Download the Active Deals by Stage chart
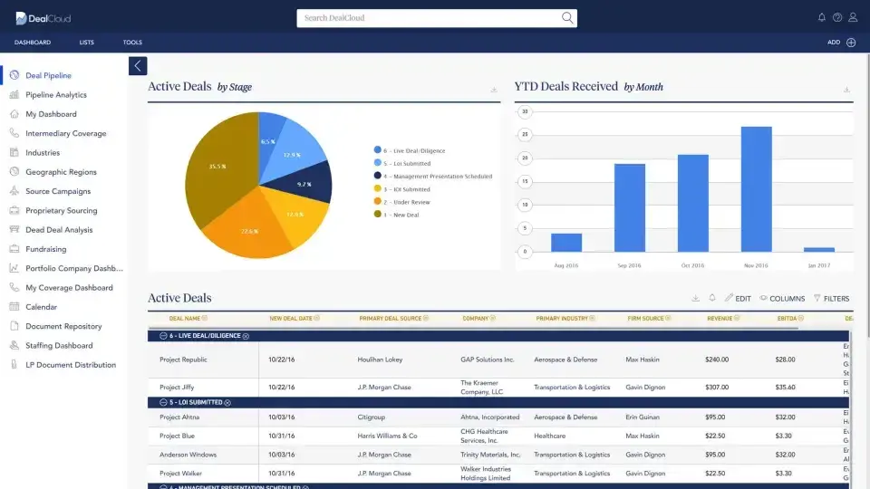Screen dimensions: 870x489 (494, 90)
